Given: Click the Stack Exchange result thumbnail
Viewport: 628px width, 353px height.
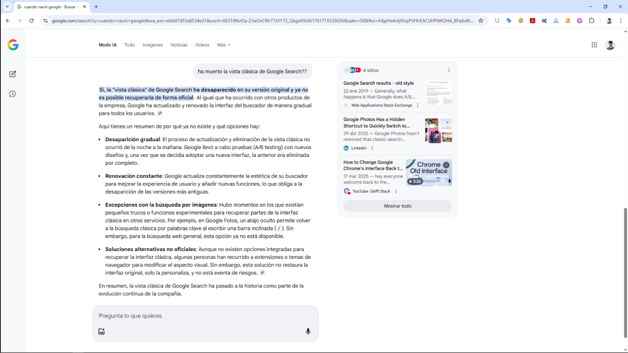Looking at the screenshot, I should pos(439,93).
